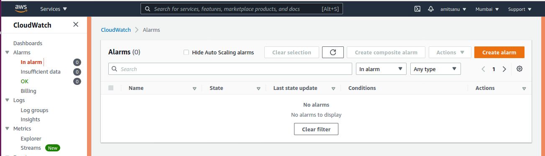Go to next page arrow
The height and width of the screenshot is (156, 545).
pyautogui.click(x=504, y=69)
